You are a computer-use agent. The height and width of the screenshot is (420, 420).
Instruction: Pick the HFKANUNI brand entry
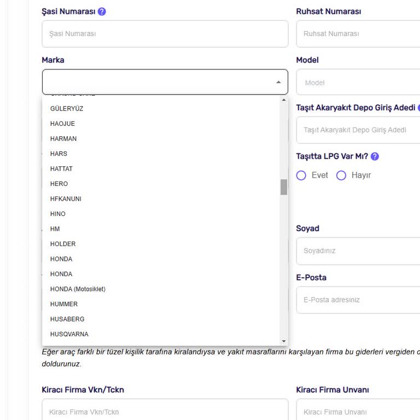click(x=66, y=199)
